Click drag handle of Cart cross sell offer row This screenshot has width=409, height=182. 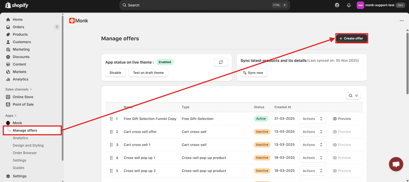tap(111, 132)
